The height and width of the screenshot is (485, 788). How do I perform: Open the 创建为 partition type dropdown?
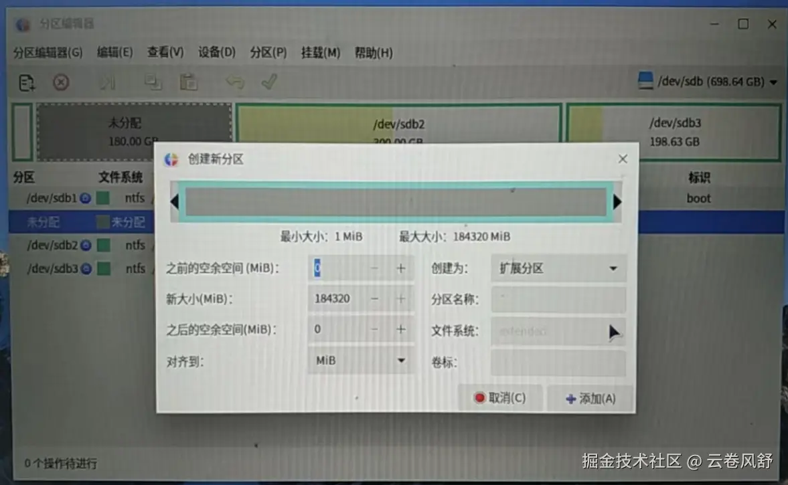click(x=558, y=268)
